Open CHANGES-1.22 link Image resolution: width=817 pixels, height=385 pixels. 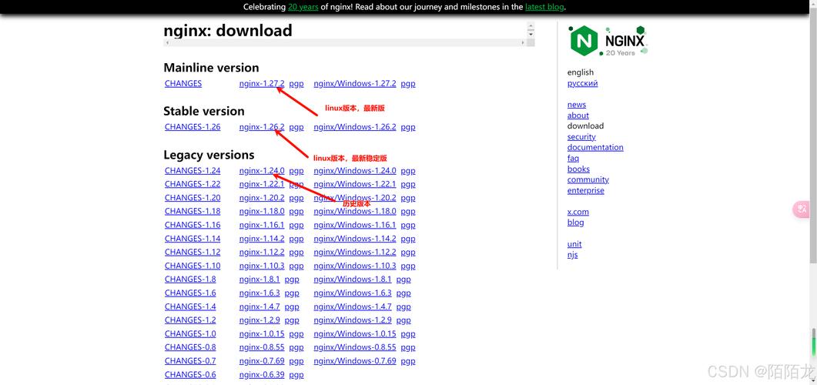pyautogui.click(x=193, y=184)
